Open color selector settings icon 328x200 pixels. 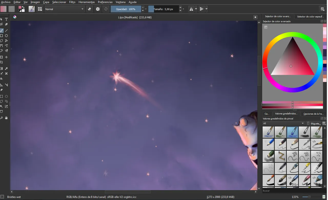click(x=266, y=27)
